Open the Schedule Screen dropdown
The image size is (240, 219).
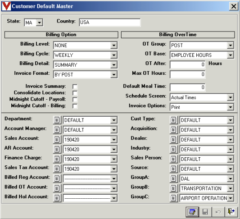[x=231, y=97]
